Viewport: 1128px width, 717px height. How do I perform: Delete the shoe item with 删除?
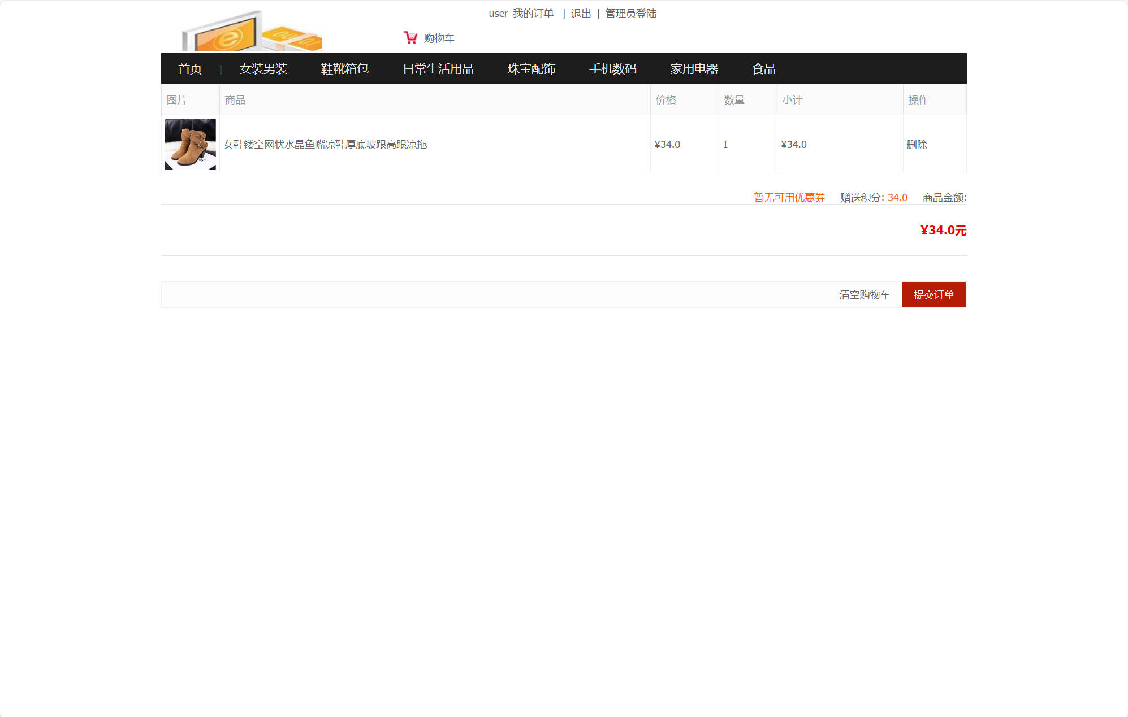917,145
